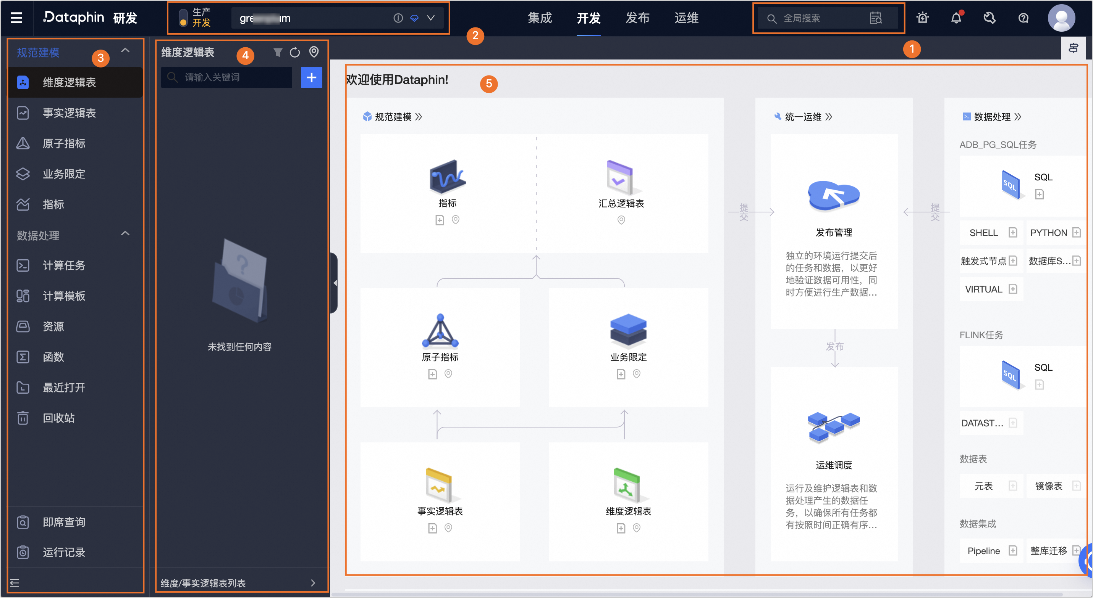Open 维度/事实逻辑表列表 at panel bottom

click(x=203, y=583)
